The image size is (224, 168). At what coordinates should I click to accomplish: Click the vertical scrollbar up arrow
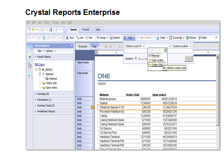[x=217, y=56]
